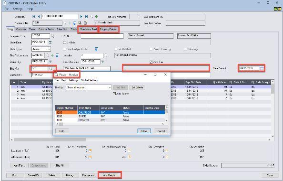Click the From Multiple Quotes zoom icon
283x181 pixels.
tap(97, 49)
